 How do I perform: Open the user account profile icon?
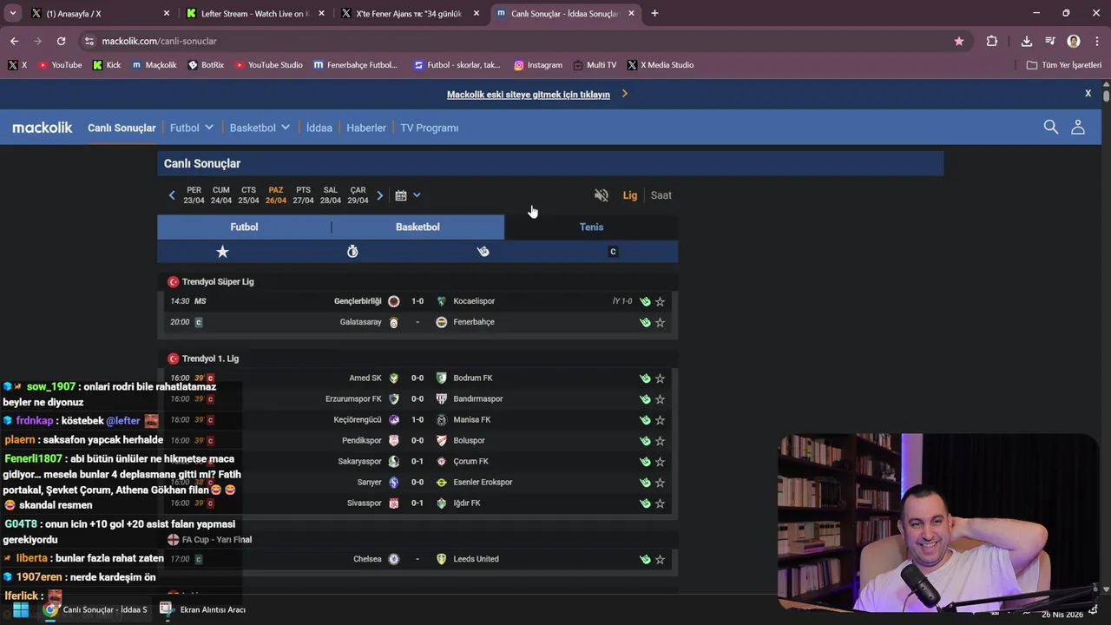1078,128
